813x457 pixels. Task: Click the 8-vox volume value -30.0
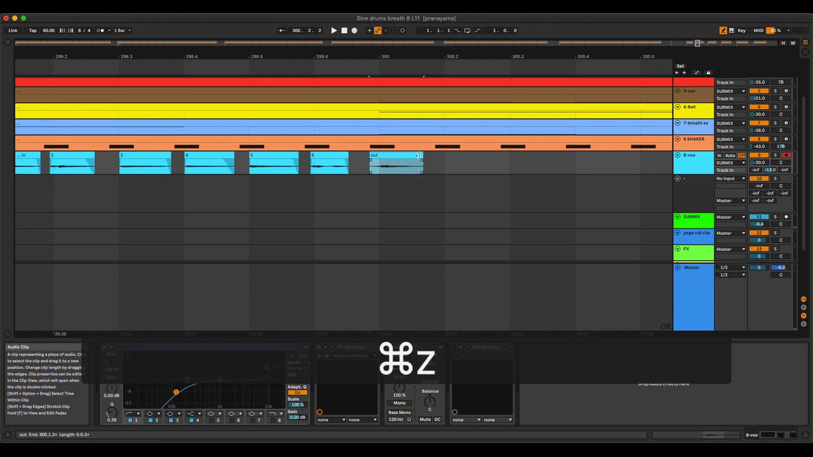click(x=759, y=162)
